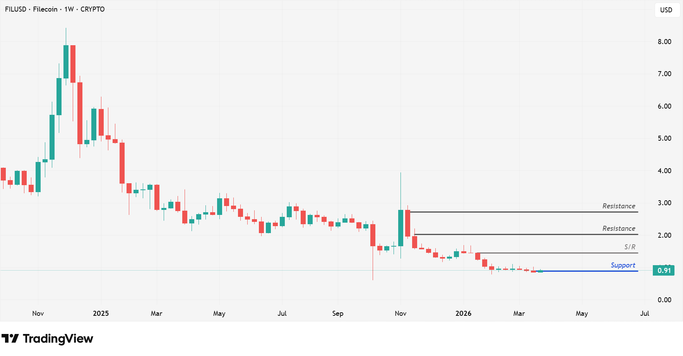Click the tallest green candle peaking above 8.00

click(x=66, y=62)
